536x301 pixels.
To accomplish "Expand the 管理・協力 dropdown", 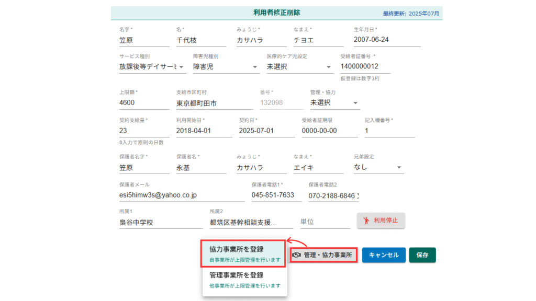I will pyautogui.click(x=335, y=103).
